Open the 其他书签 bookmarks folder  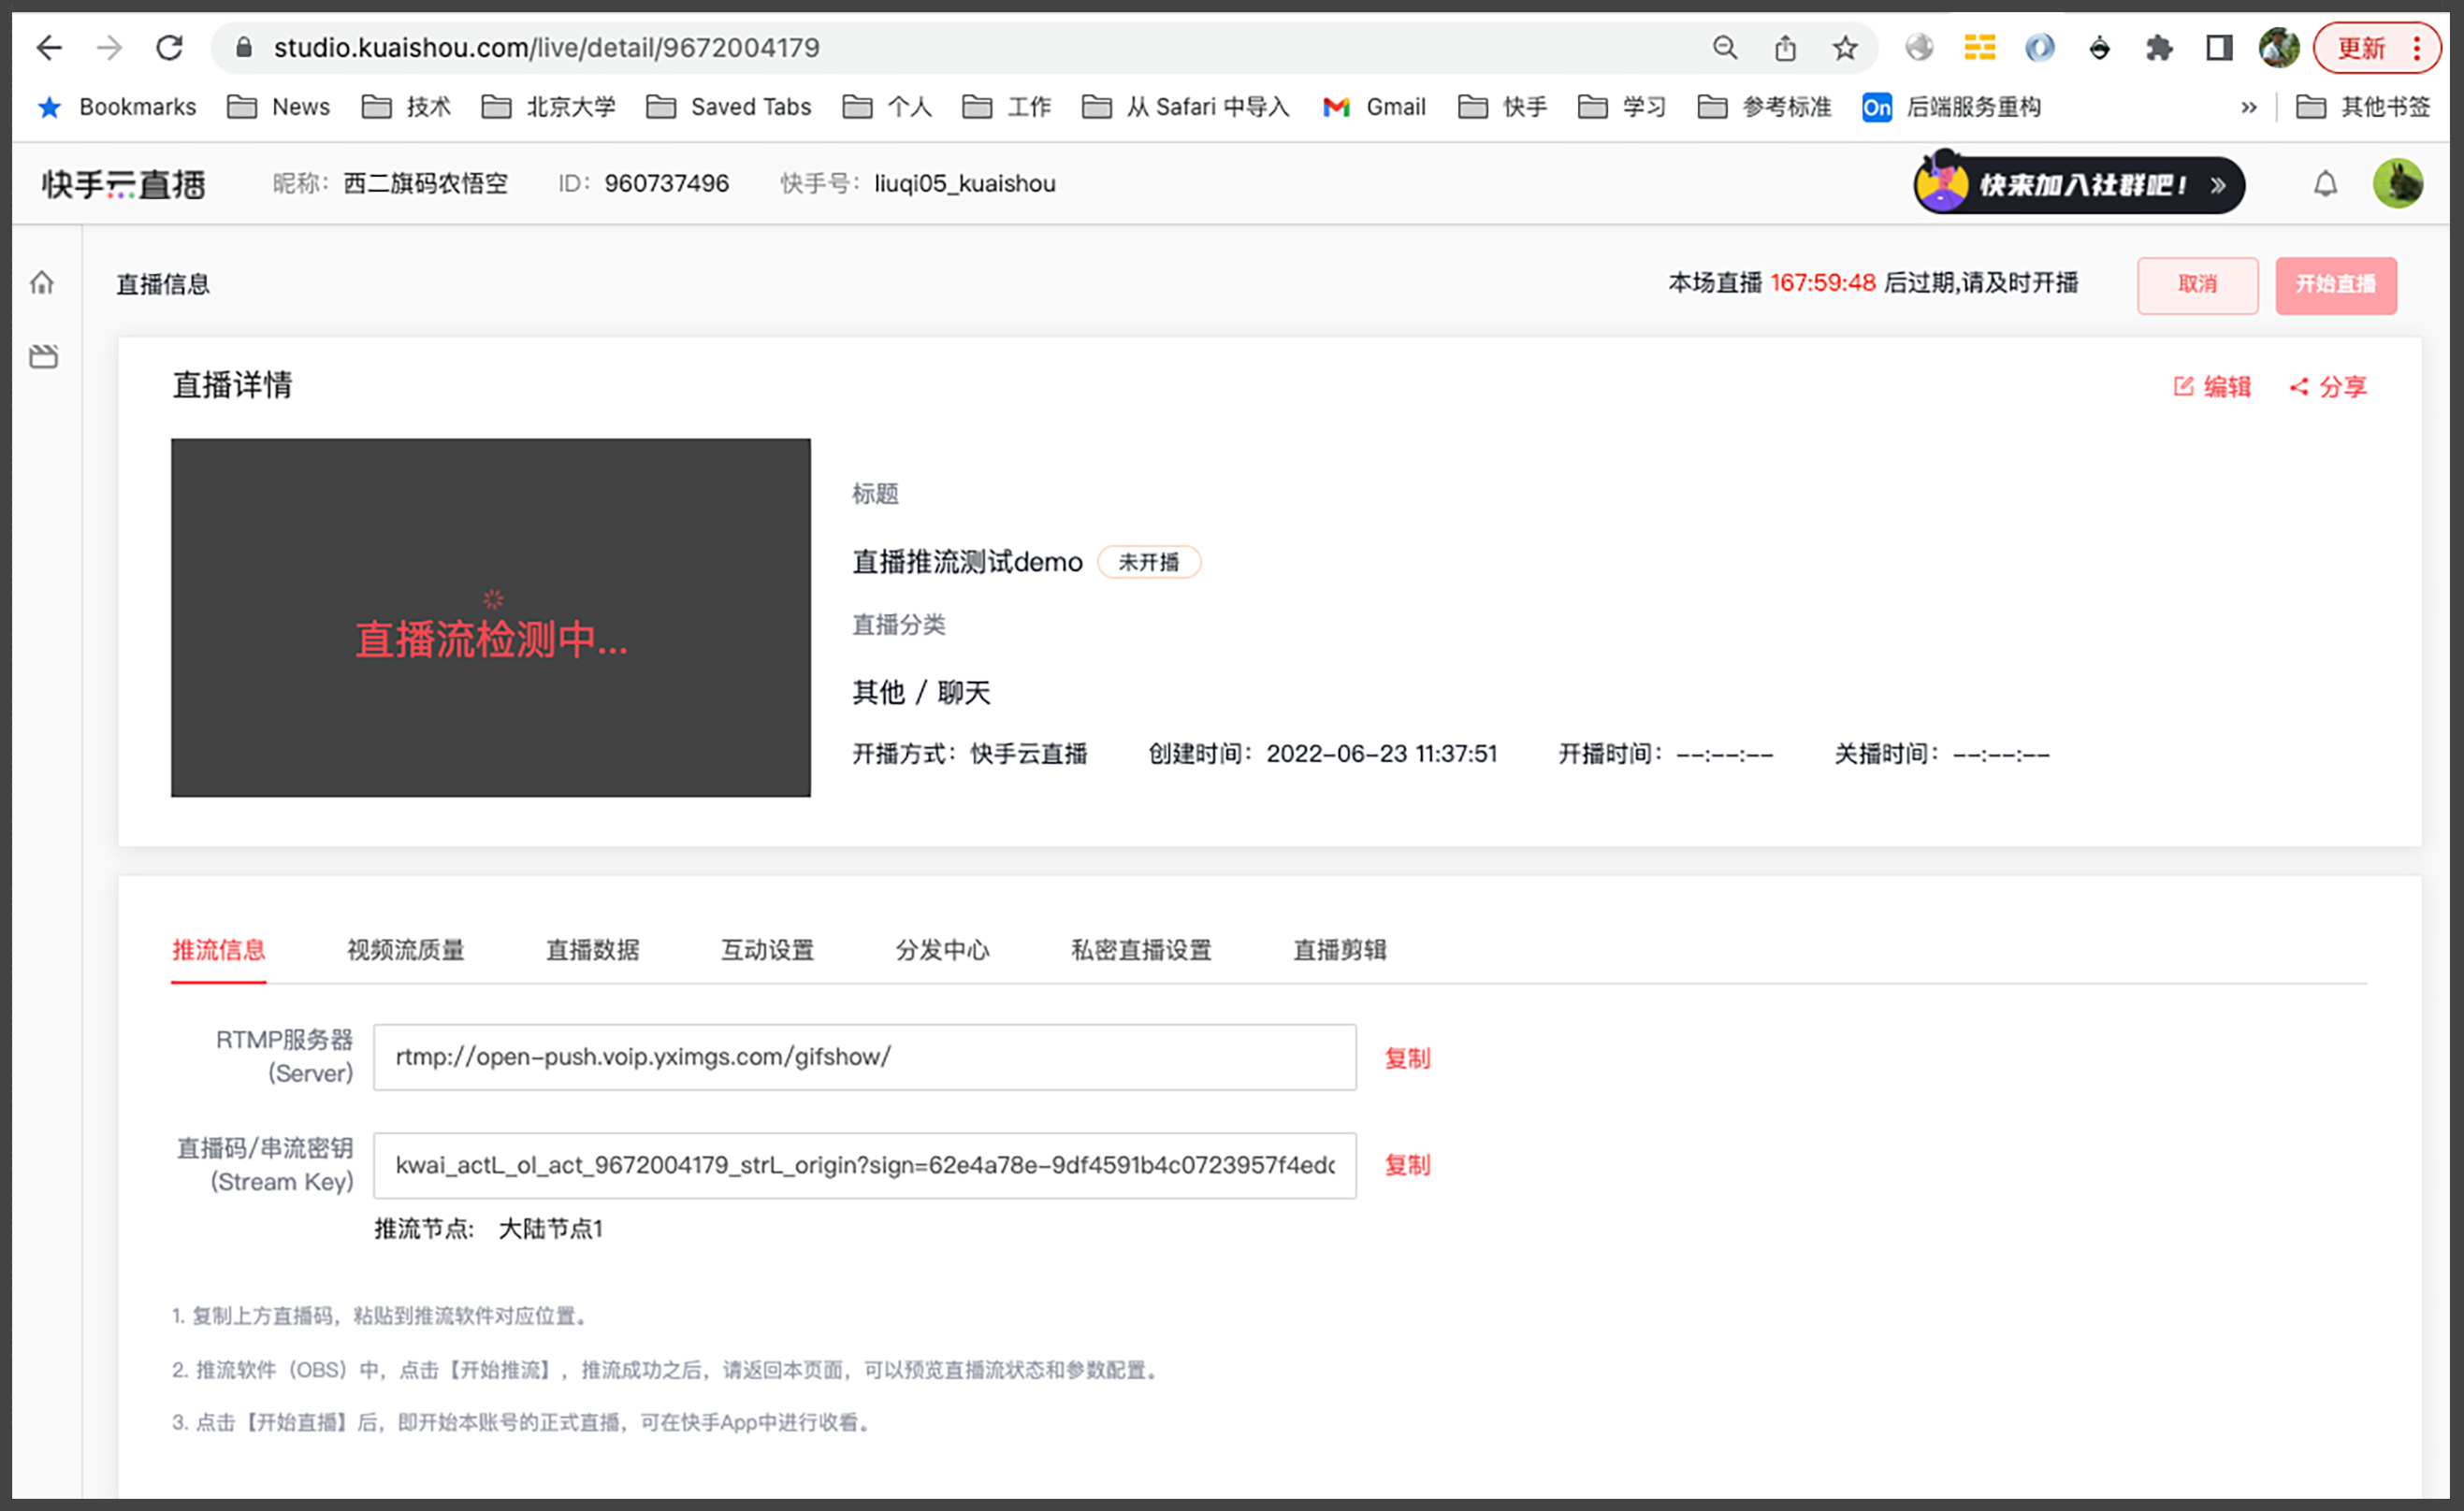[x=2363, y=107]
